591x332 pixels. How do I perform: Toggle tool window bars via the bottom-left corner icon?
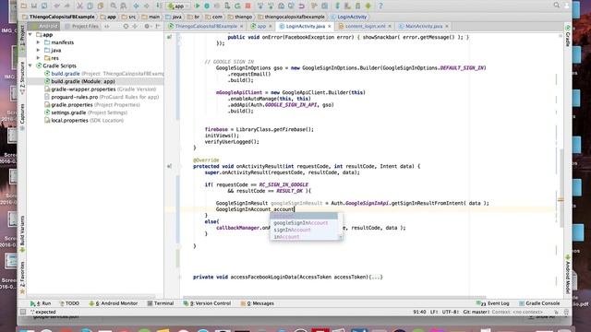[23, 312]
